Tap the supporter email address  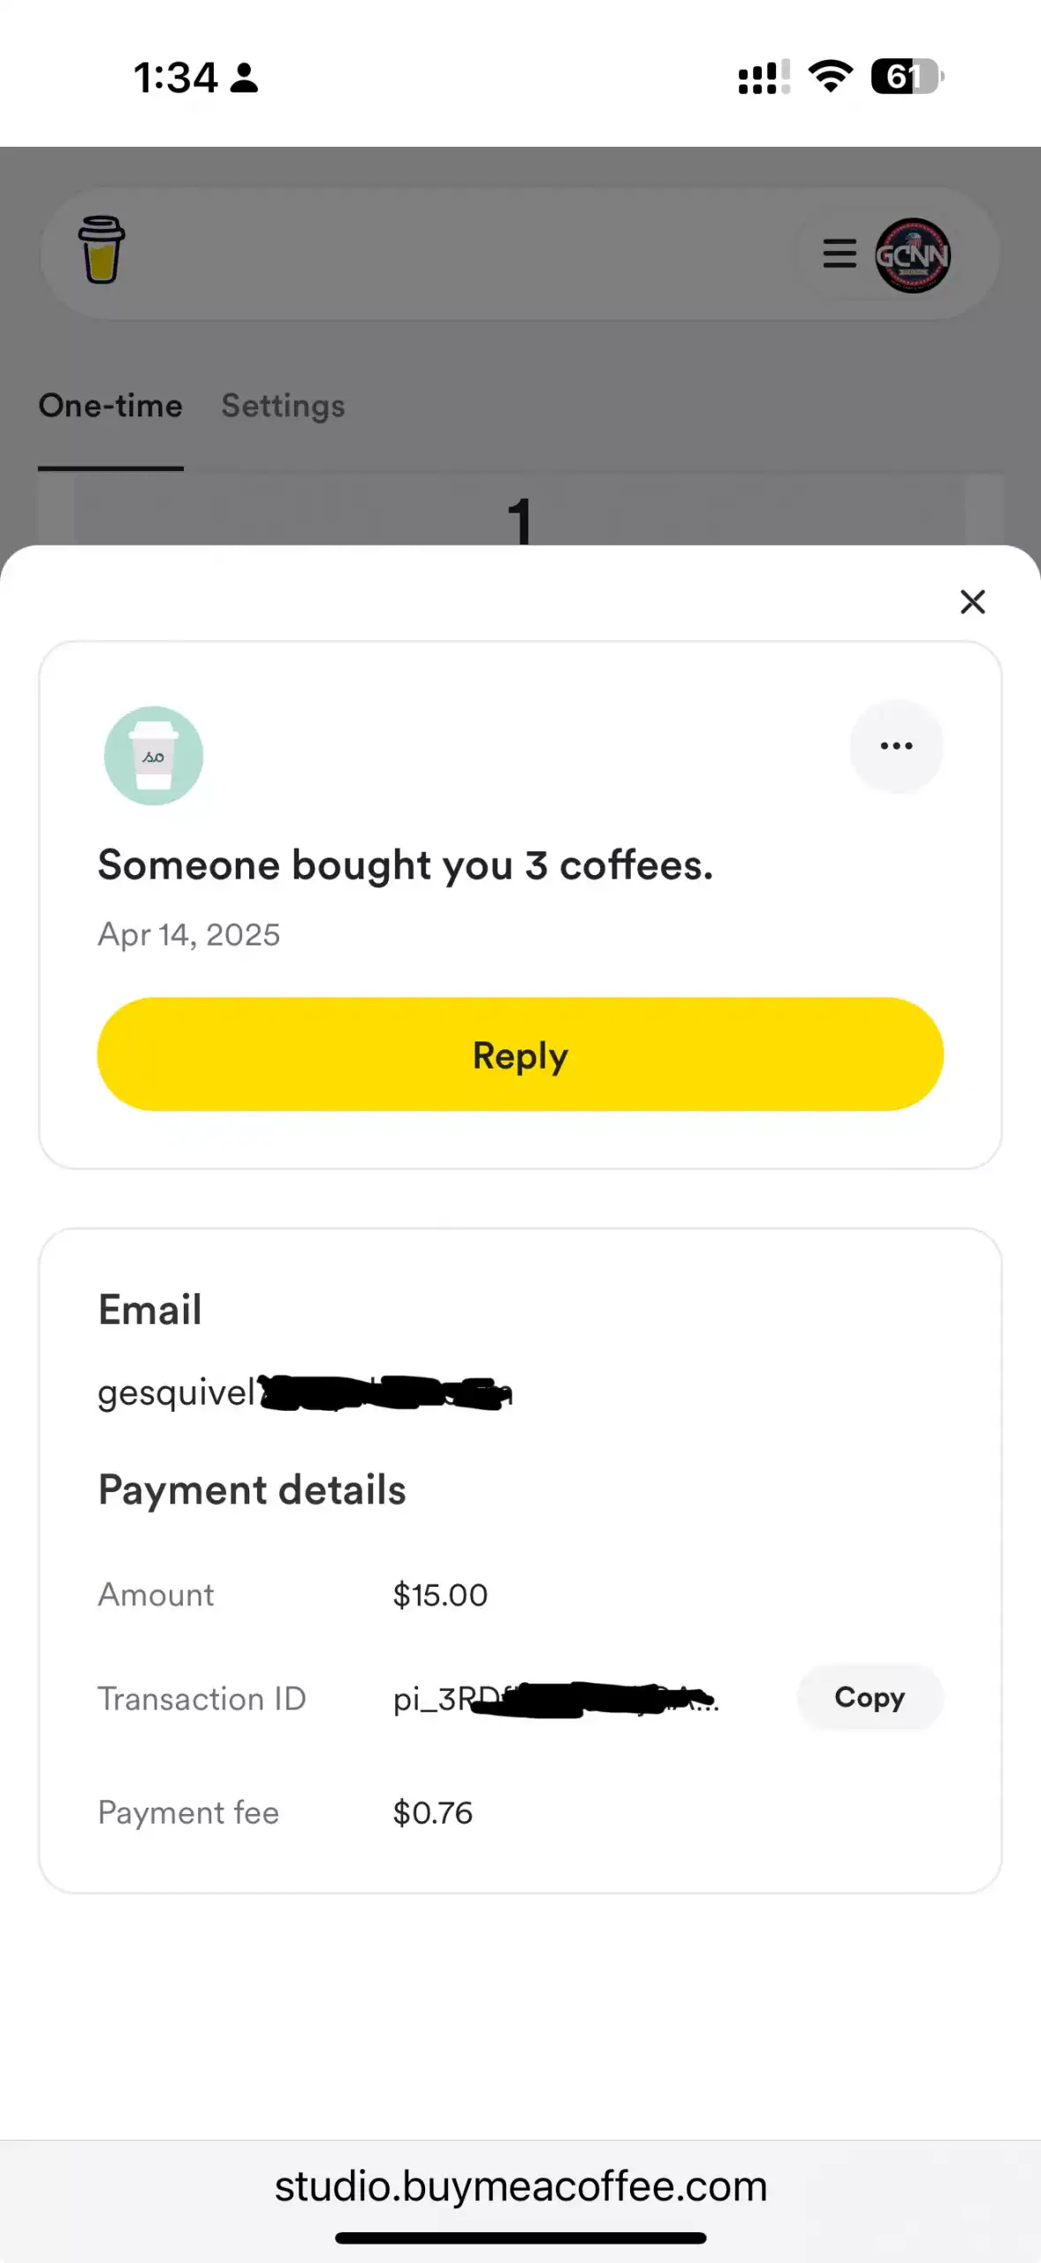point(304,1393)
